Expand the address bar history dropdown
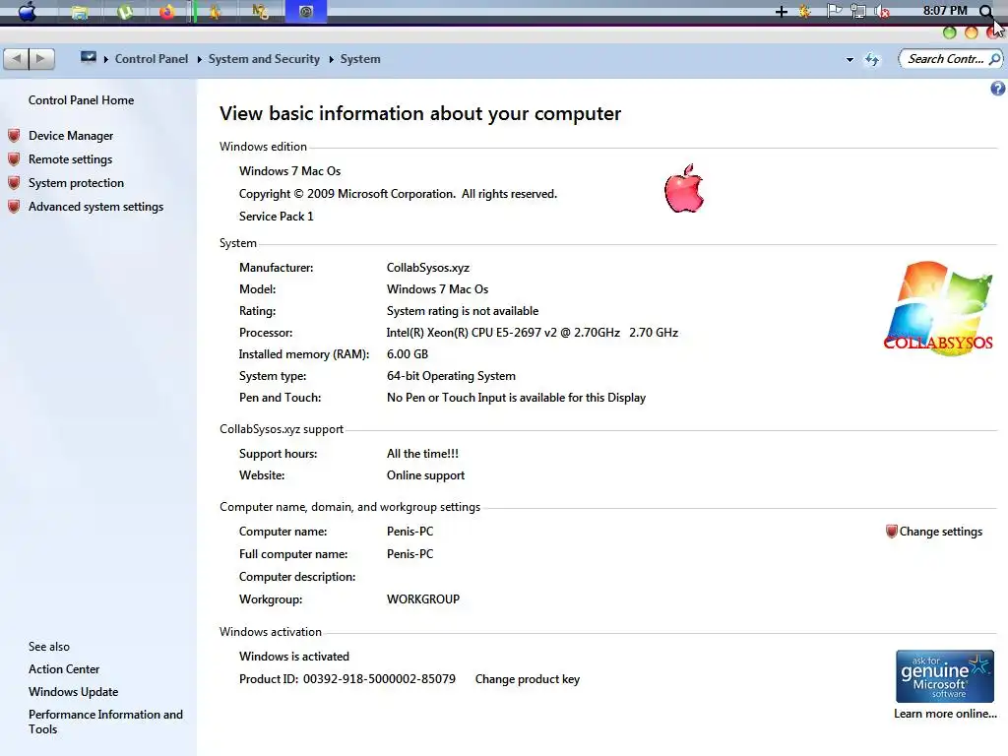1008x756 pixels. [x=850, y=60]
